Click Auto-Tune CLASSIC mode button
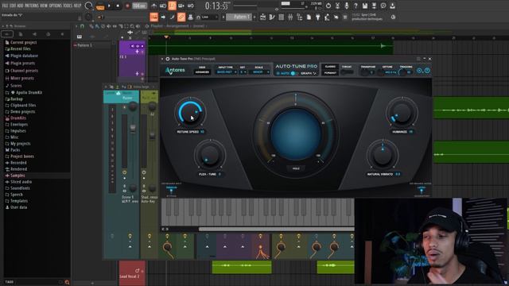509x286 pixels. (330, 67)
